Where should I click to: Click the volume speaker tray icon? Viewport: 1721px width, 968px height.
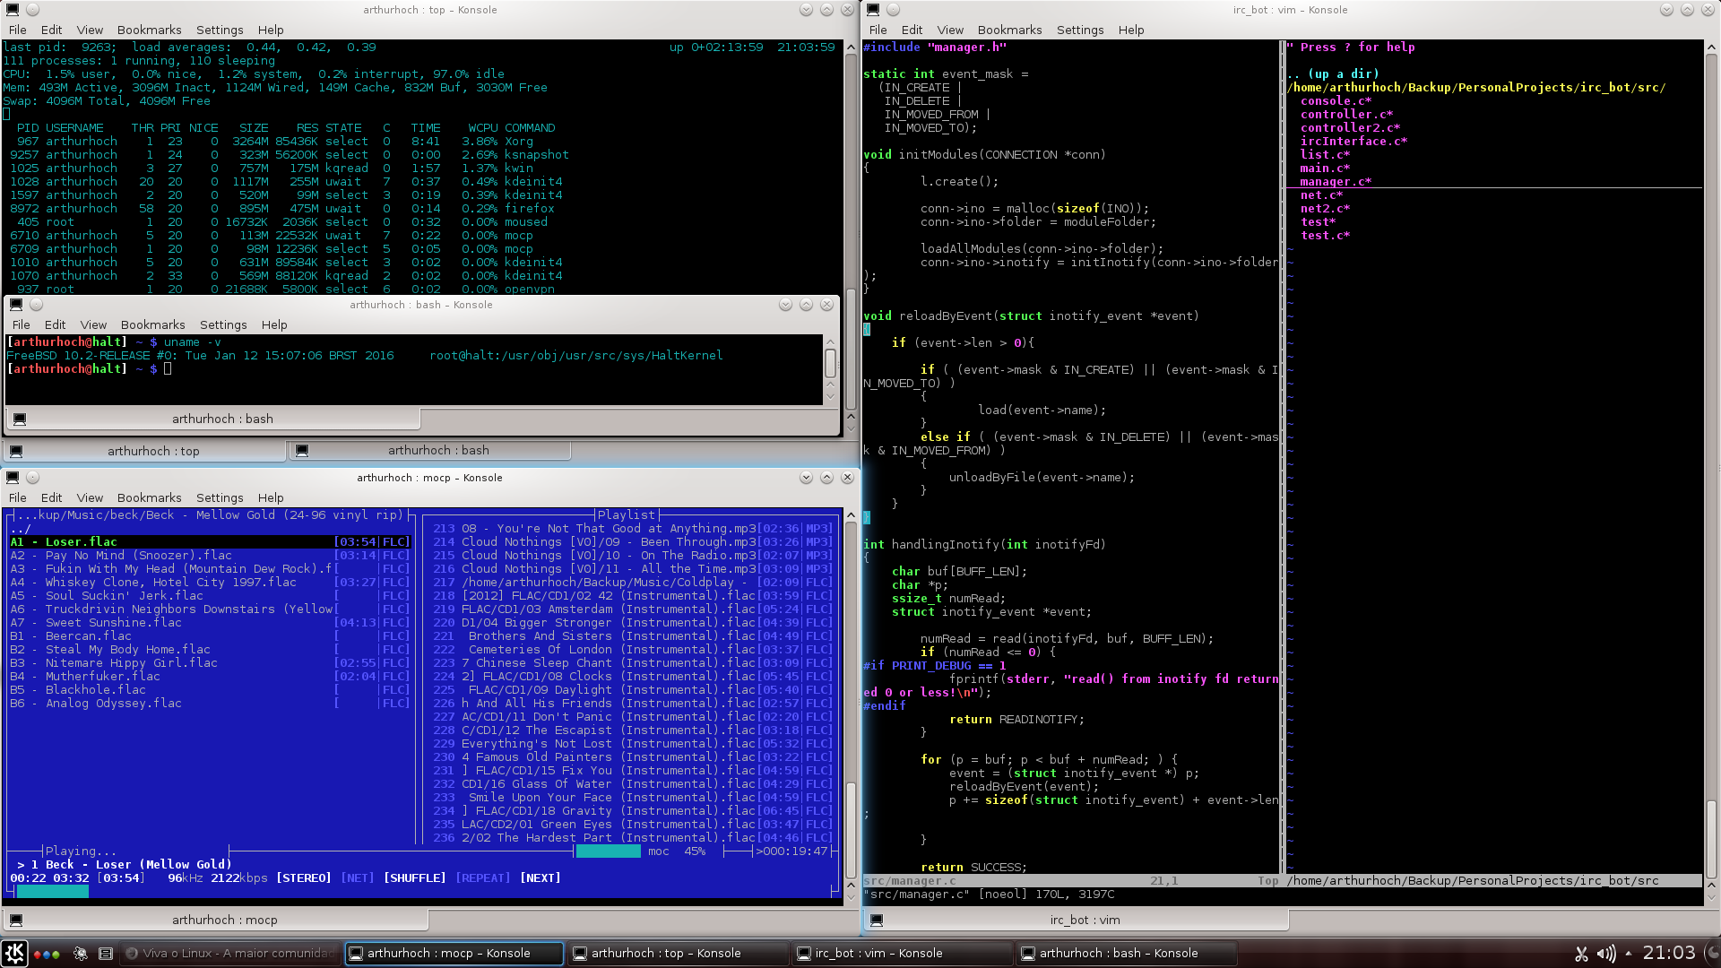click(1606, 954)
